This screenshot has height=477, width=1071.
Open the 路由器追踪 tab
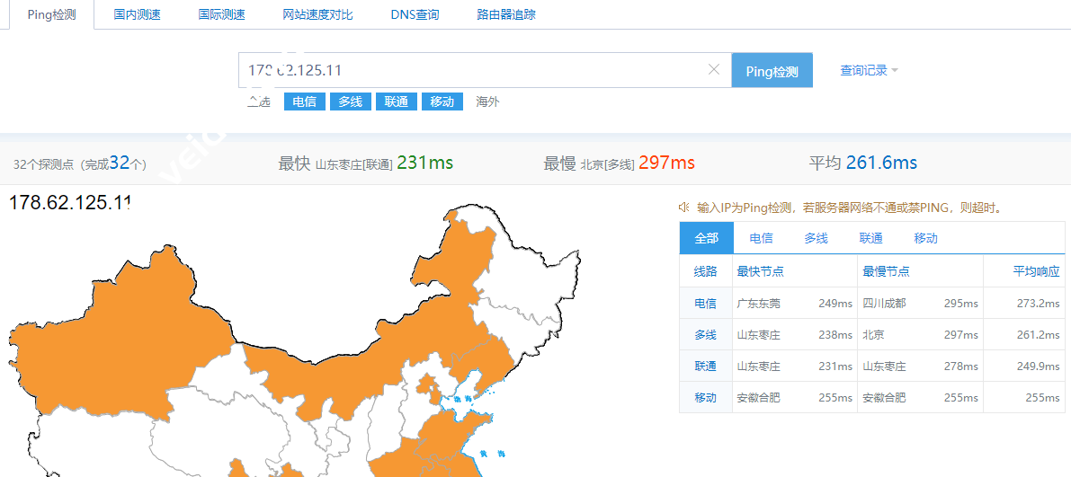tap(506, 14)
